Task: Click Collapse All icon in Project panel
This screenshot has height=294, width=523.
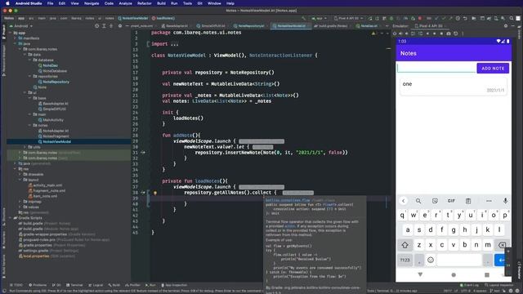Action: pyautogui.click(x=111, y=25)
